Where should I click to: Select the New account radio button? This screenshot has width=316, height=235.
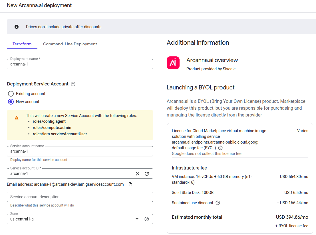pyautogui.click(x=11, y=102)
